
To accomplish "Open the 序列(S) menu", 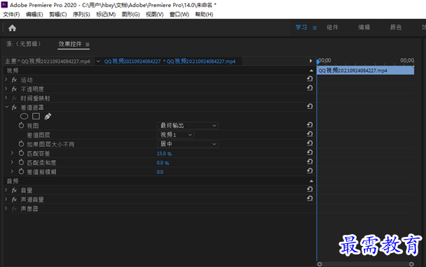I will click(x=81, y=15).
